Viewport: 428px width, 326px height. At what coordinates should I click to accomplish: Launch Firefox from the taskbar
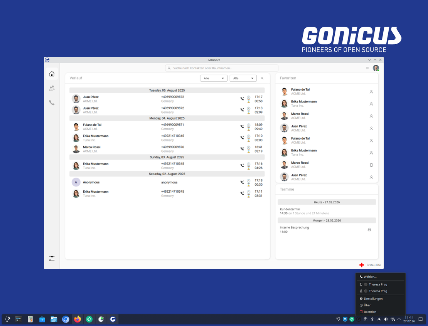[78, 319]
